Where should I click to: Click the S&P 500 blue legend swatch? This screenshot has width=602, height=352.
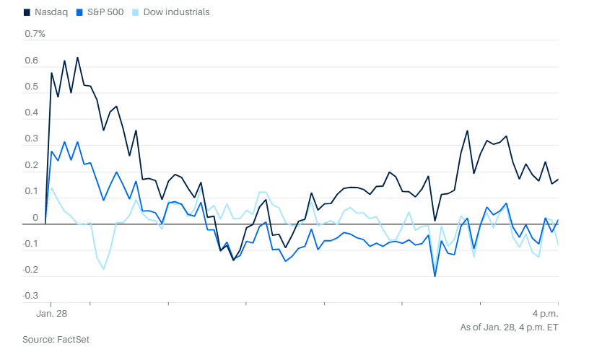80,12
